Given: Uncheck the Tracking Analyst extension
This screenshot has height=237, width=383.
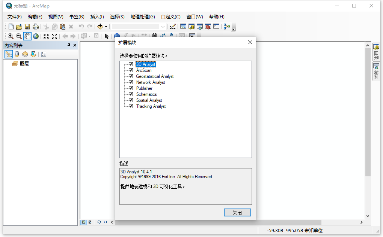Looking at the screenshot, I should pos(131,106).
